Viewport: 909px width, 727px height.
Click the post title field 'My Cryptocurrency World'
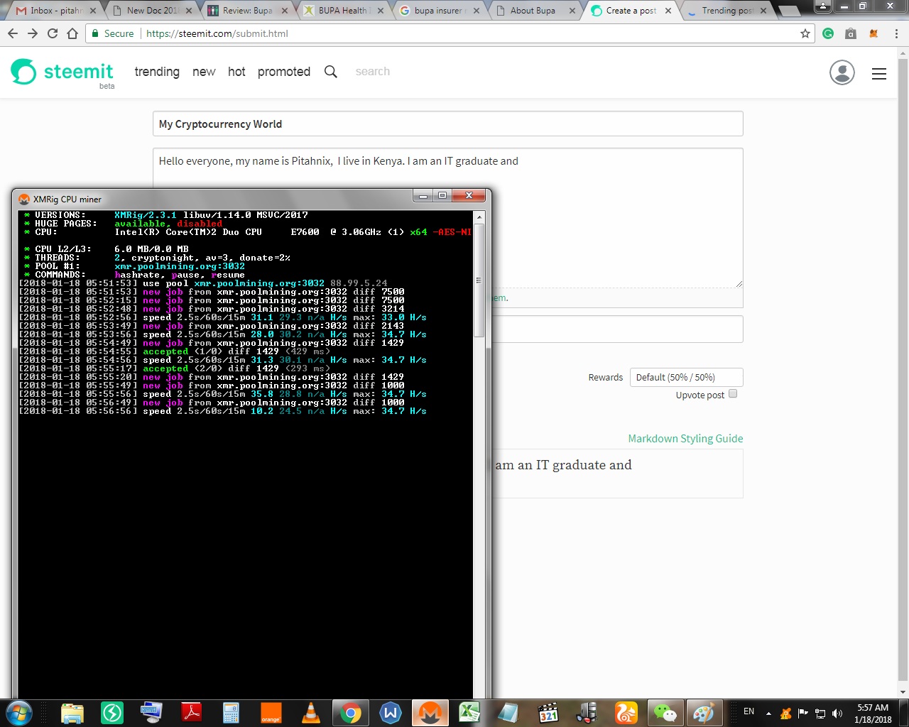click(448, 124)
